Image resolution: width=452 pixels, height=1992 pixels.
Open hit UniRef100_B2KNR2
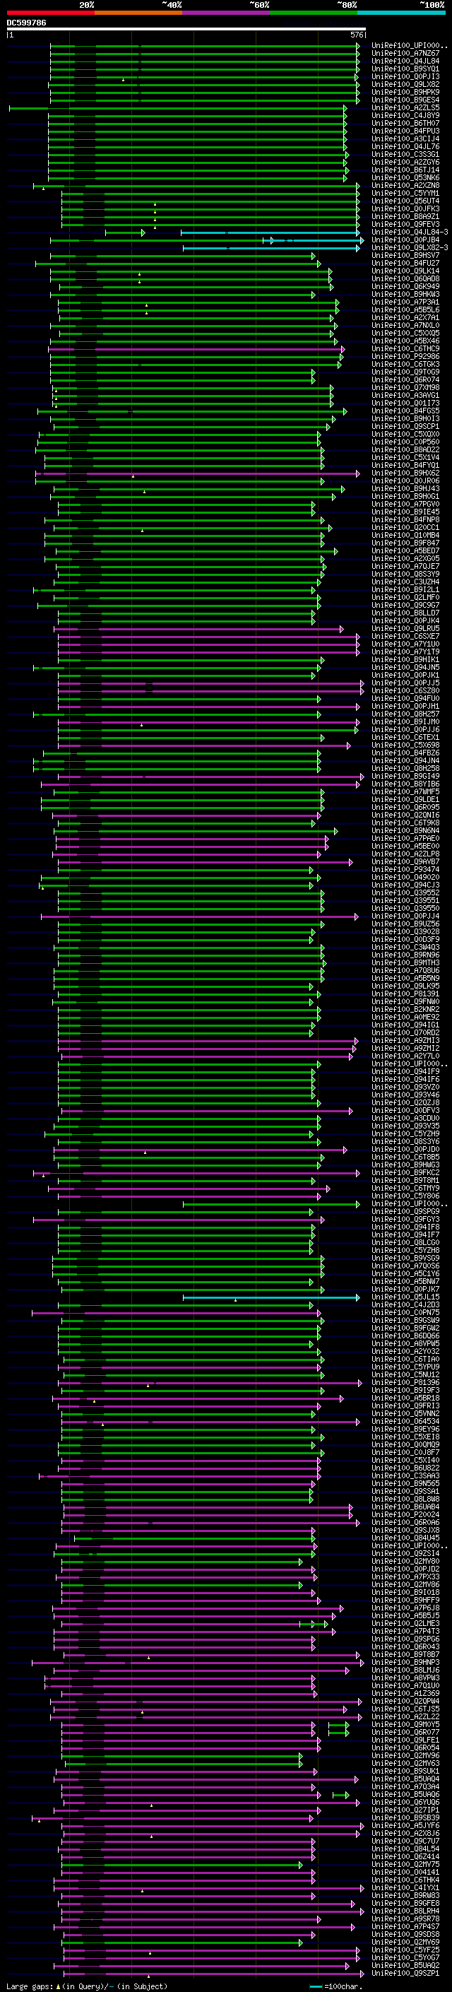coord(405,1009)
